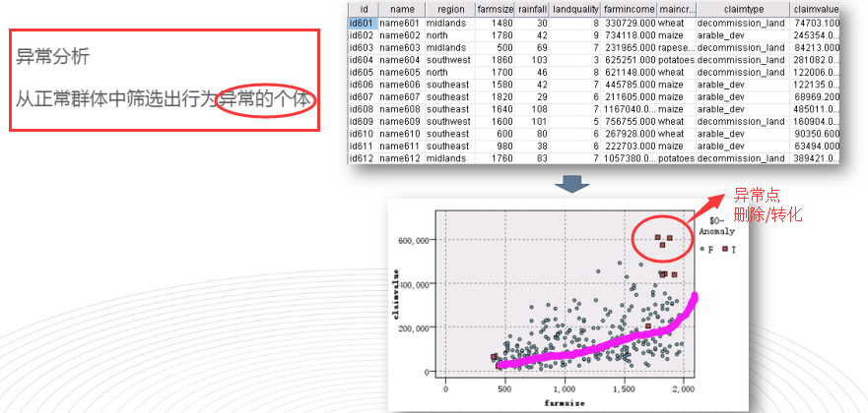Image resolution: width=868 pixels, height=413 pixels.
Task: Click the rapese... main crop cell
Action: tap(677, 47)
